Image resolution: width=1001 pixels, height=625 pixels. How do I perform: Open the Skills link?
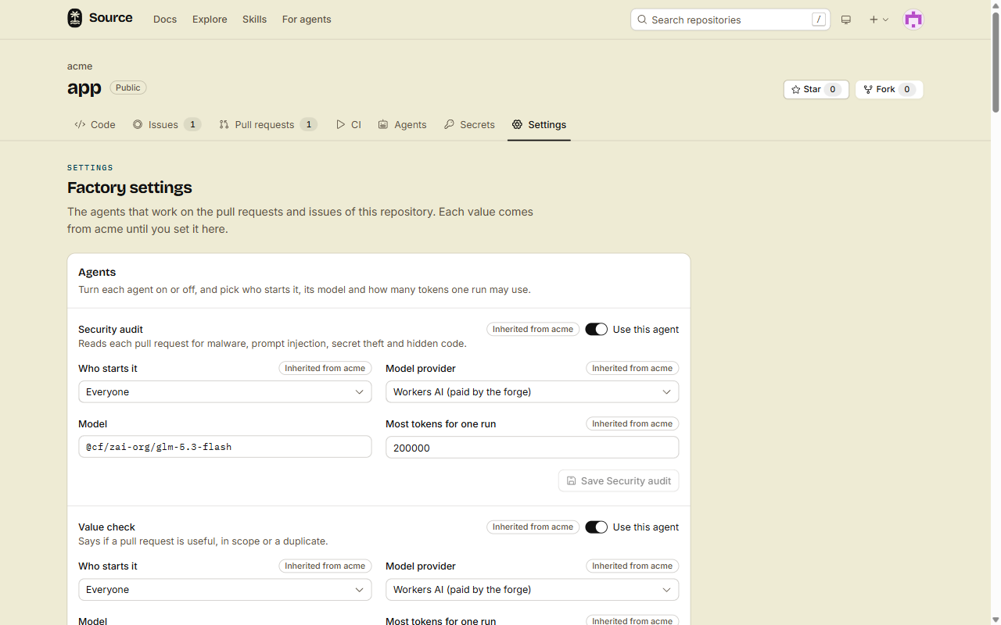pyautogui.click(x=254, y=20)
